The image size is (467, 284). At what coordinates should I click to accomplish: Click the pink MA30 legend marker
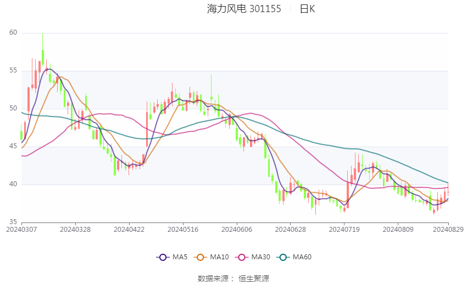click(241, 257)
